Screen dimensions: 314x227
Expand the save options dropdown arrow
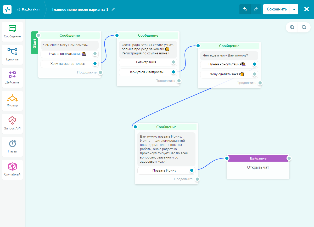click(x=294, y=9)
